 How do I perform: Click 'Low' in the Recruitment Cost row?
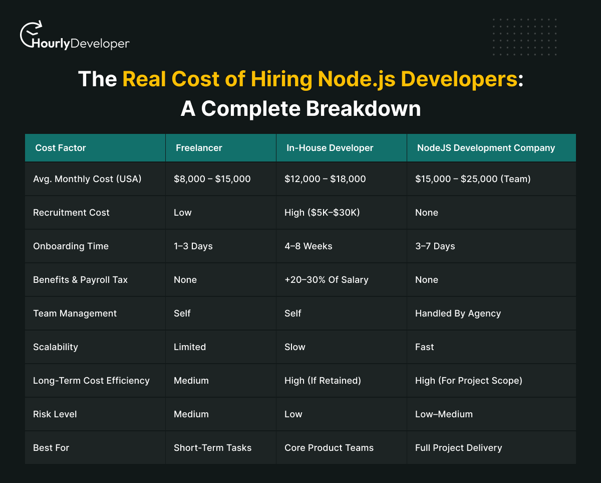(x=183, y=213)
